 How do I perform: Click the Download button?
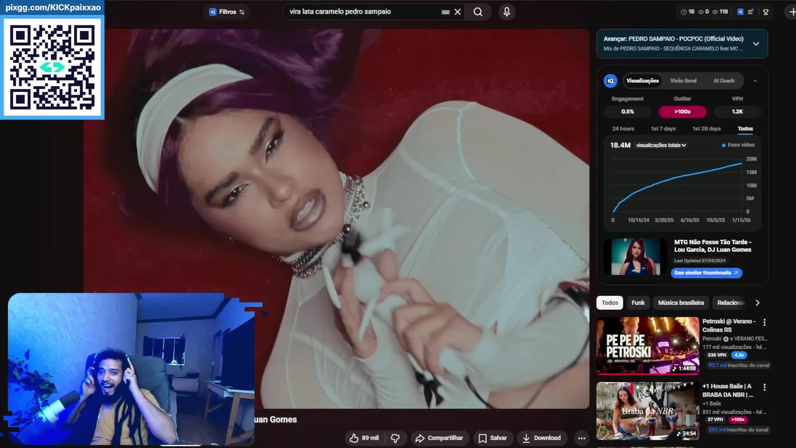point(541,438)
